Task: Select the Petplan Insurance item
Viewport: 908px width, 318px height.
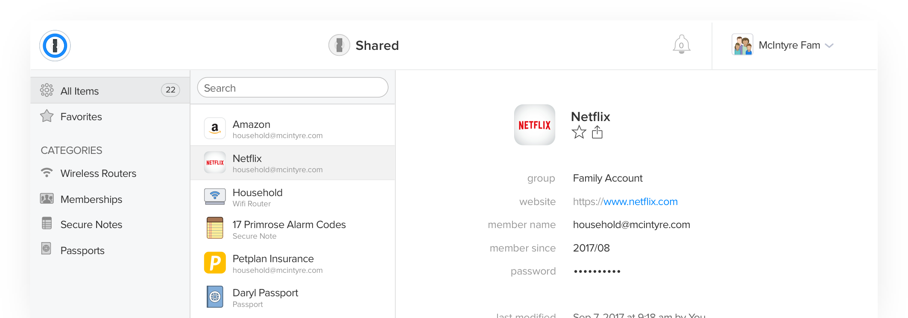Action: pos(293,263)
